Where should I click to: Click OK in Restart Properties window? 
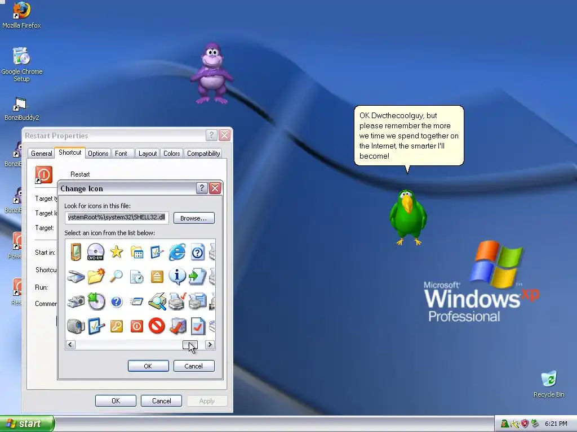click(116, 400)
